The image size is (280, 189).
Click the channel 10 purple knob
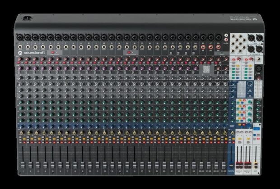[x=89, y=68]
